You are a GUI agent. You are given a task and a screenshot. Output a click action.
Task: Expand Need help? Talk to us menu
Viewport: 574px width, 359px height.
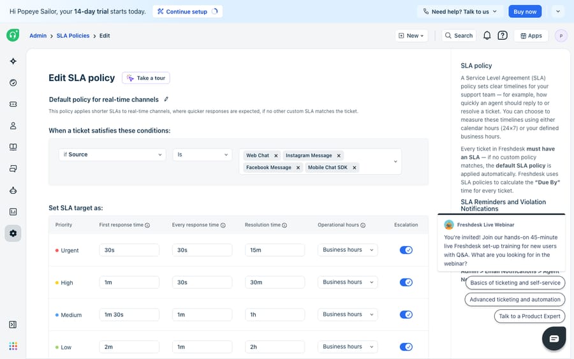[x=460, y=11]
